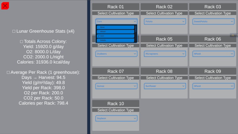Viewport: 238px width, 134px height.
Task: Open Rack 05 Microgreens cultivation dropdown
Action: click(x=165, y=54)
